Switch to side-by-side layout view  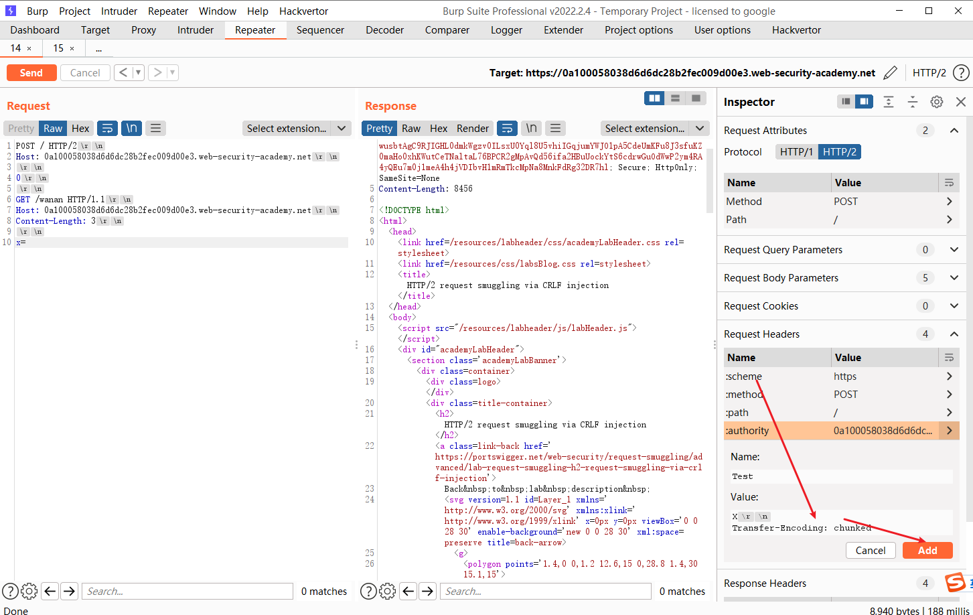pyautogui.click(x=654, y=98)
